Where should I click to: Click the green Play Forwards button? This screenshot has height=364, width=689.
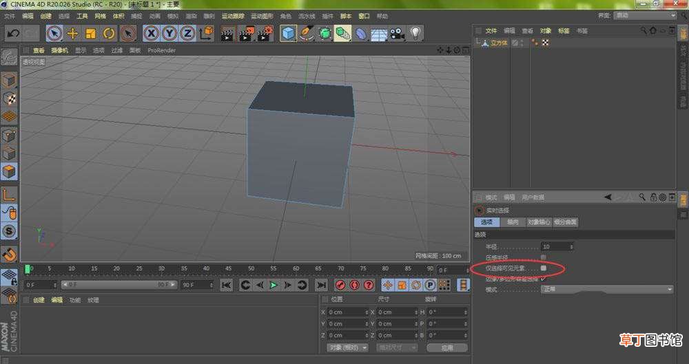point(274,285)
